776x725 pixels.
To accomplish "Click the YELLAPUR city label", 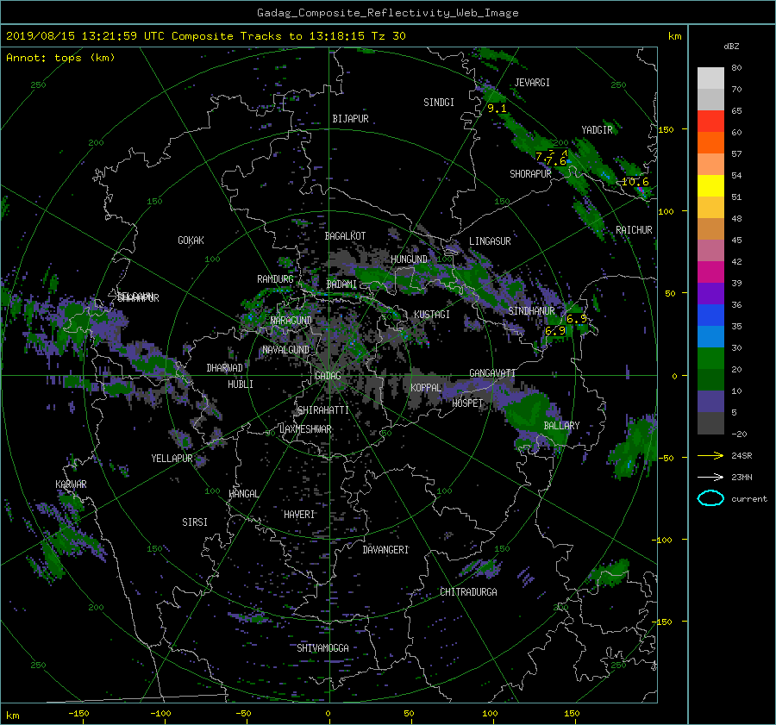I will 172,459.
